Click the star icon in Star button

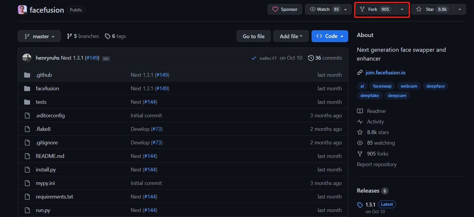coord(419,9)
